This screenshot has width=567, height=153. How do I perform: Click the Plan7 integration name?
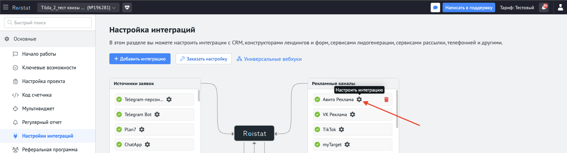point(130,129)
